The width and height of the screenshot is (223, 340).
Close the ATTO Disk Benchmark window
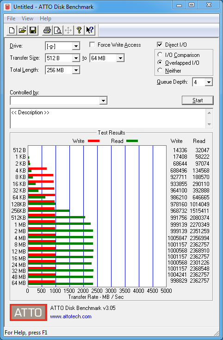point(209,5)
